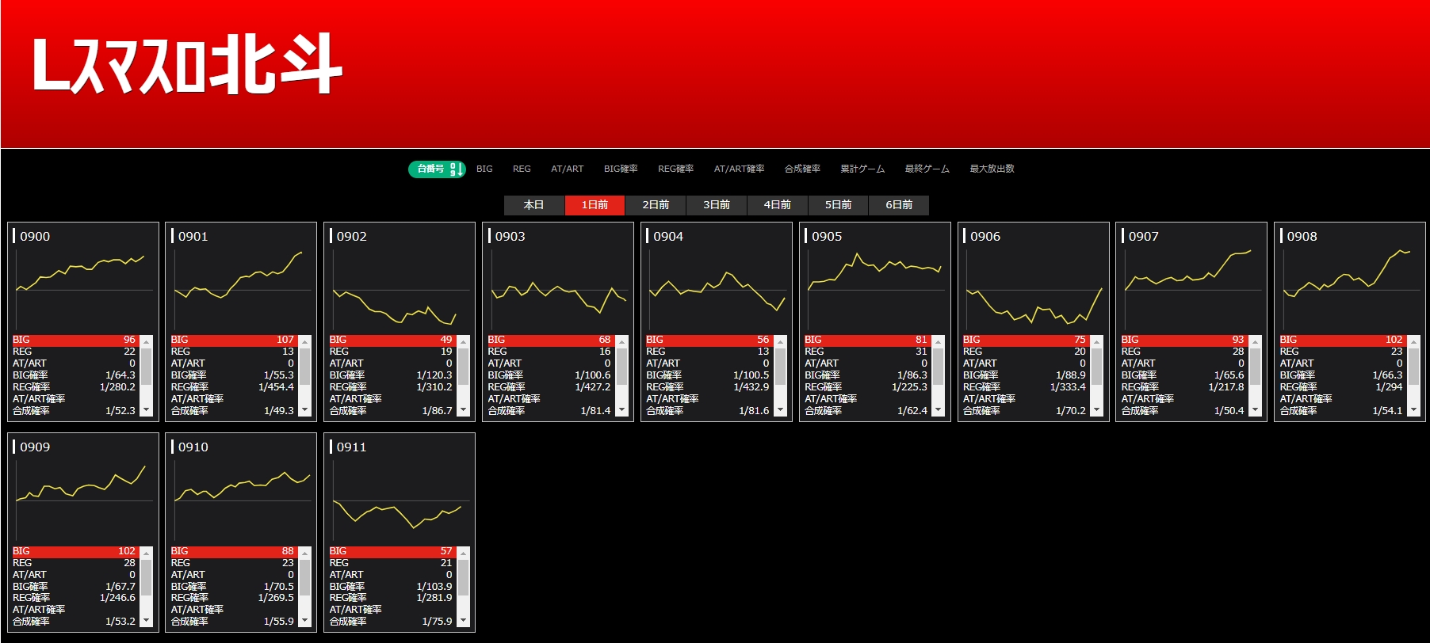The height and width of the screenshot is (643, 1430).
Task: Click scroll-up arrow in machine 0910 data
Action: (305, 552)
